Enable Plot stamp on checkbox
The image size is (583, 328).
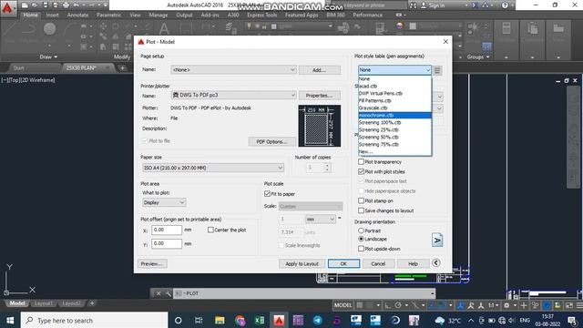[x=361, y=200]
